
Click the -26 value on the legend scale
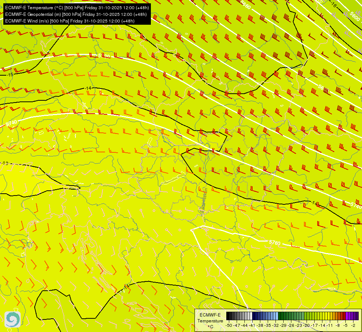click(291, 325)
